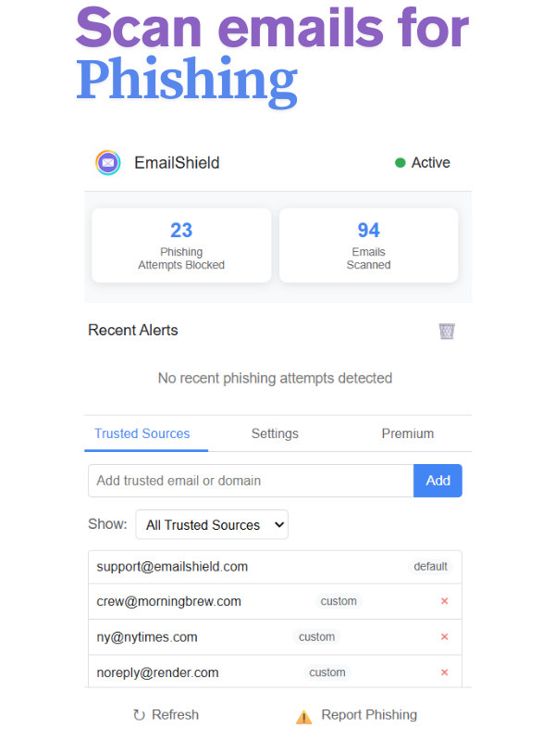Remove ny@nytimes.com from trusted sources
The width and height of the screenshot is (555, 741).
[x=444, y=637]
